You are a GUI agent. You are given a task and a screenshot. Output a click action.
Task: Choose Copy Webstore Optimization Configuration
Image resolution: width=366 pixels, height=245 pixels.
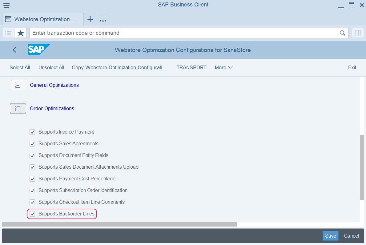pos(119,67)
